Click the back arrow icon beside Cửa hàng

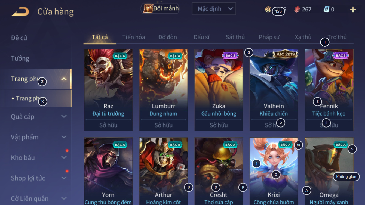[x=20, y=12]
